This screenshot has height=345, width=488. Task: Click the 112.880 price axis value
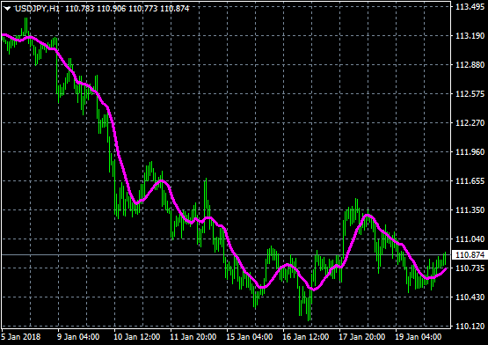click(x=470, y=65)
